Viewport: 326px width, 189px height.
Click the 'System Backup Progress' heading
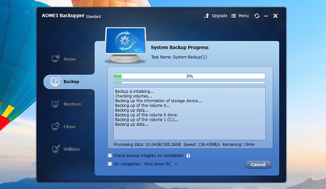[179, 47]
